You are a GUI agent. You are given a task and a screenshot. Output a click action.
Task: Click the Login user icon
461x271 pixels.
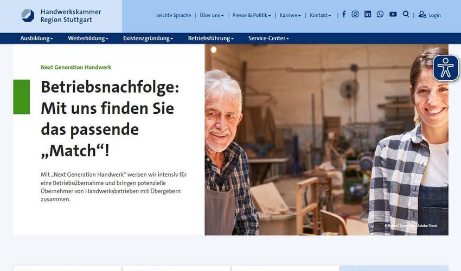click(x=422, y=15)
